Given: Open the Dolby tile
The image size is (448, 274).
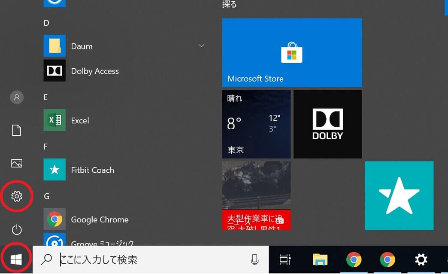Looking at the screenshot, I should 328,124.
